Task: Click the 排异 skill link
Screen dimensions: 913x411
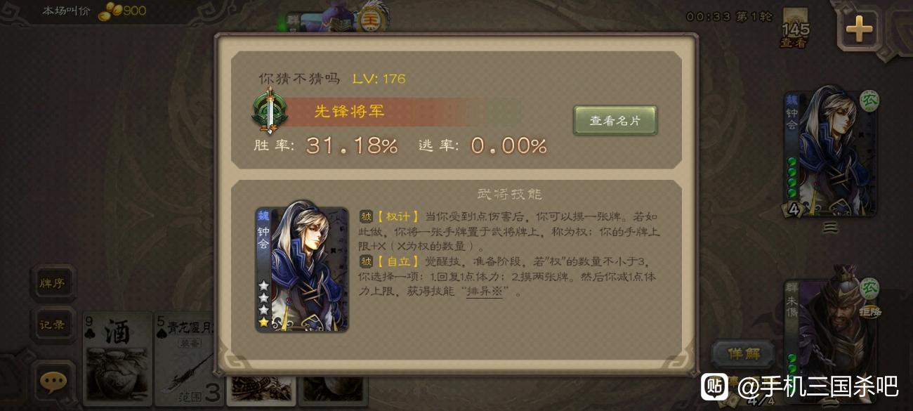Action: tap(485, 292)
